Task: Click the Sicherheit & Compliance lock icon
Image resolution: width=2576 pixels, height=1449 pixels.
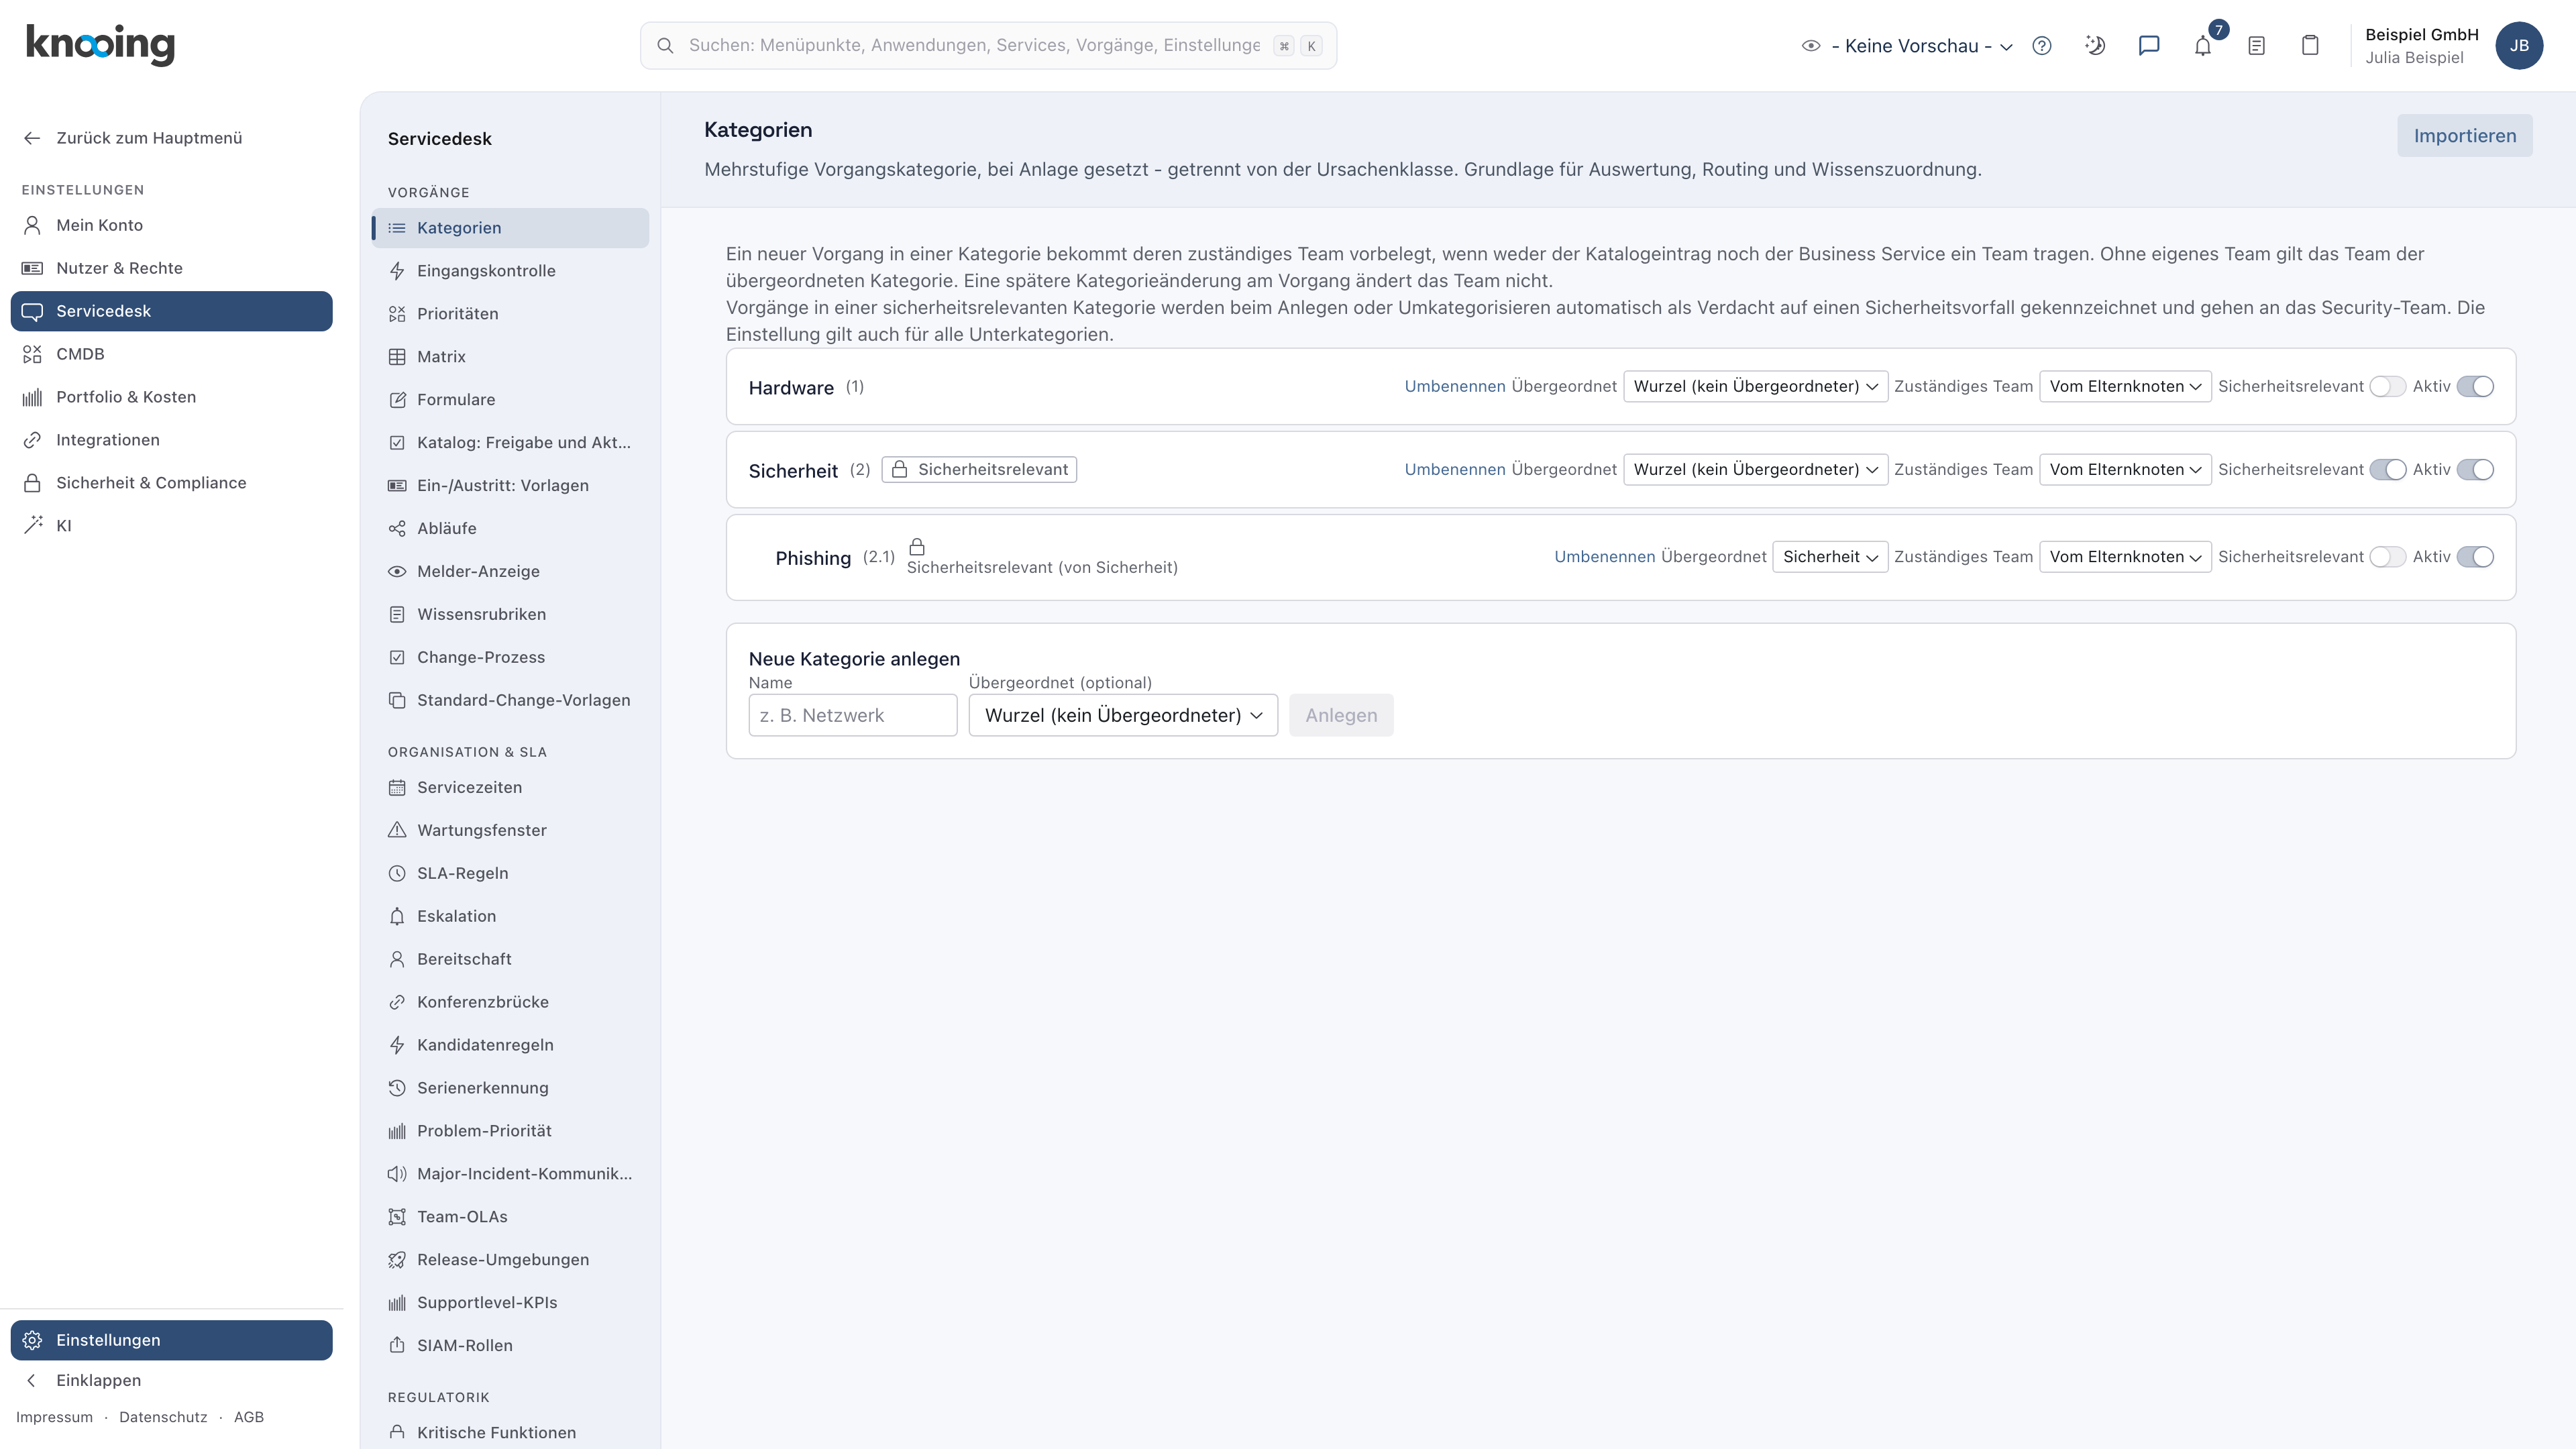Action: click(32, 483)
